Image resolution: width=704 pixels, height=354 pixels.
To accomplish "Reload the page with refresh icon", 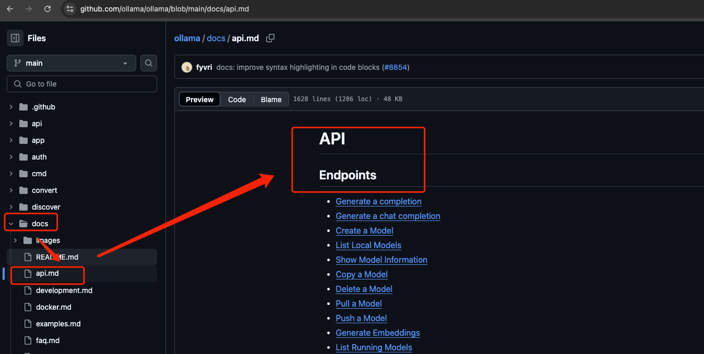I will pos(47,9).
